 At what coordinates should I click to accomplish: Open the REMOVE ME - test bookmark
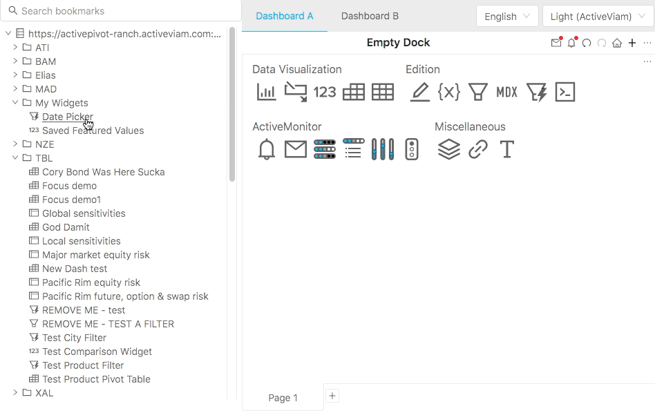click(x=84, y=310)
